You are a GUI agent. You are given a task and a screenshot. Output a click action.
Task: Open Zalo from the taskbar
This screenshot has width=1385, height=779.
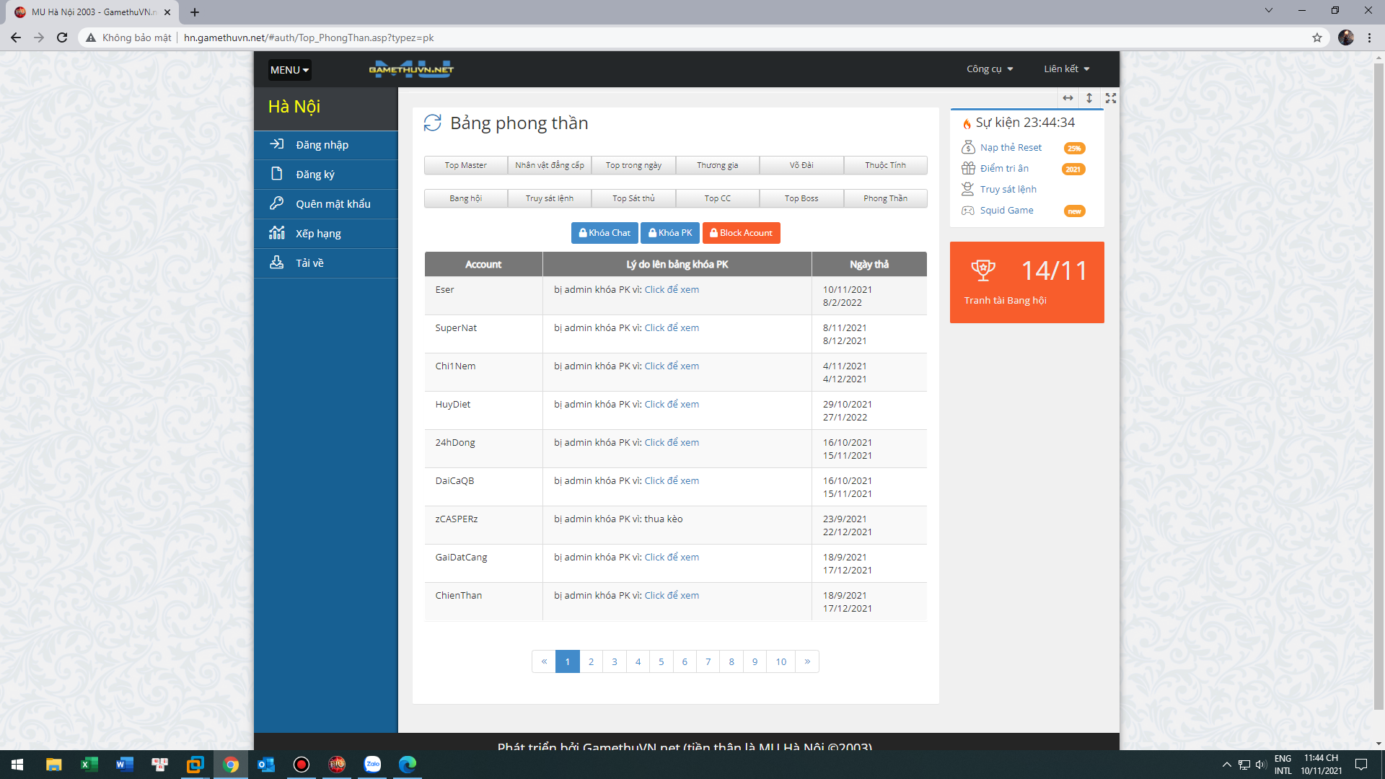click(x=372, y=765)
